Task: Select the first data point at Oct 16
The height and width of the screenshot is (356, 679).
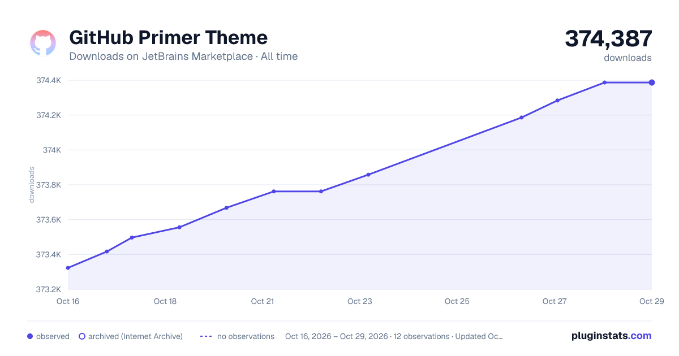Action: click(x=68, y=268)
